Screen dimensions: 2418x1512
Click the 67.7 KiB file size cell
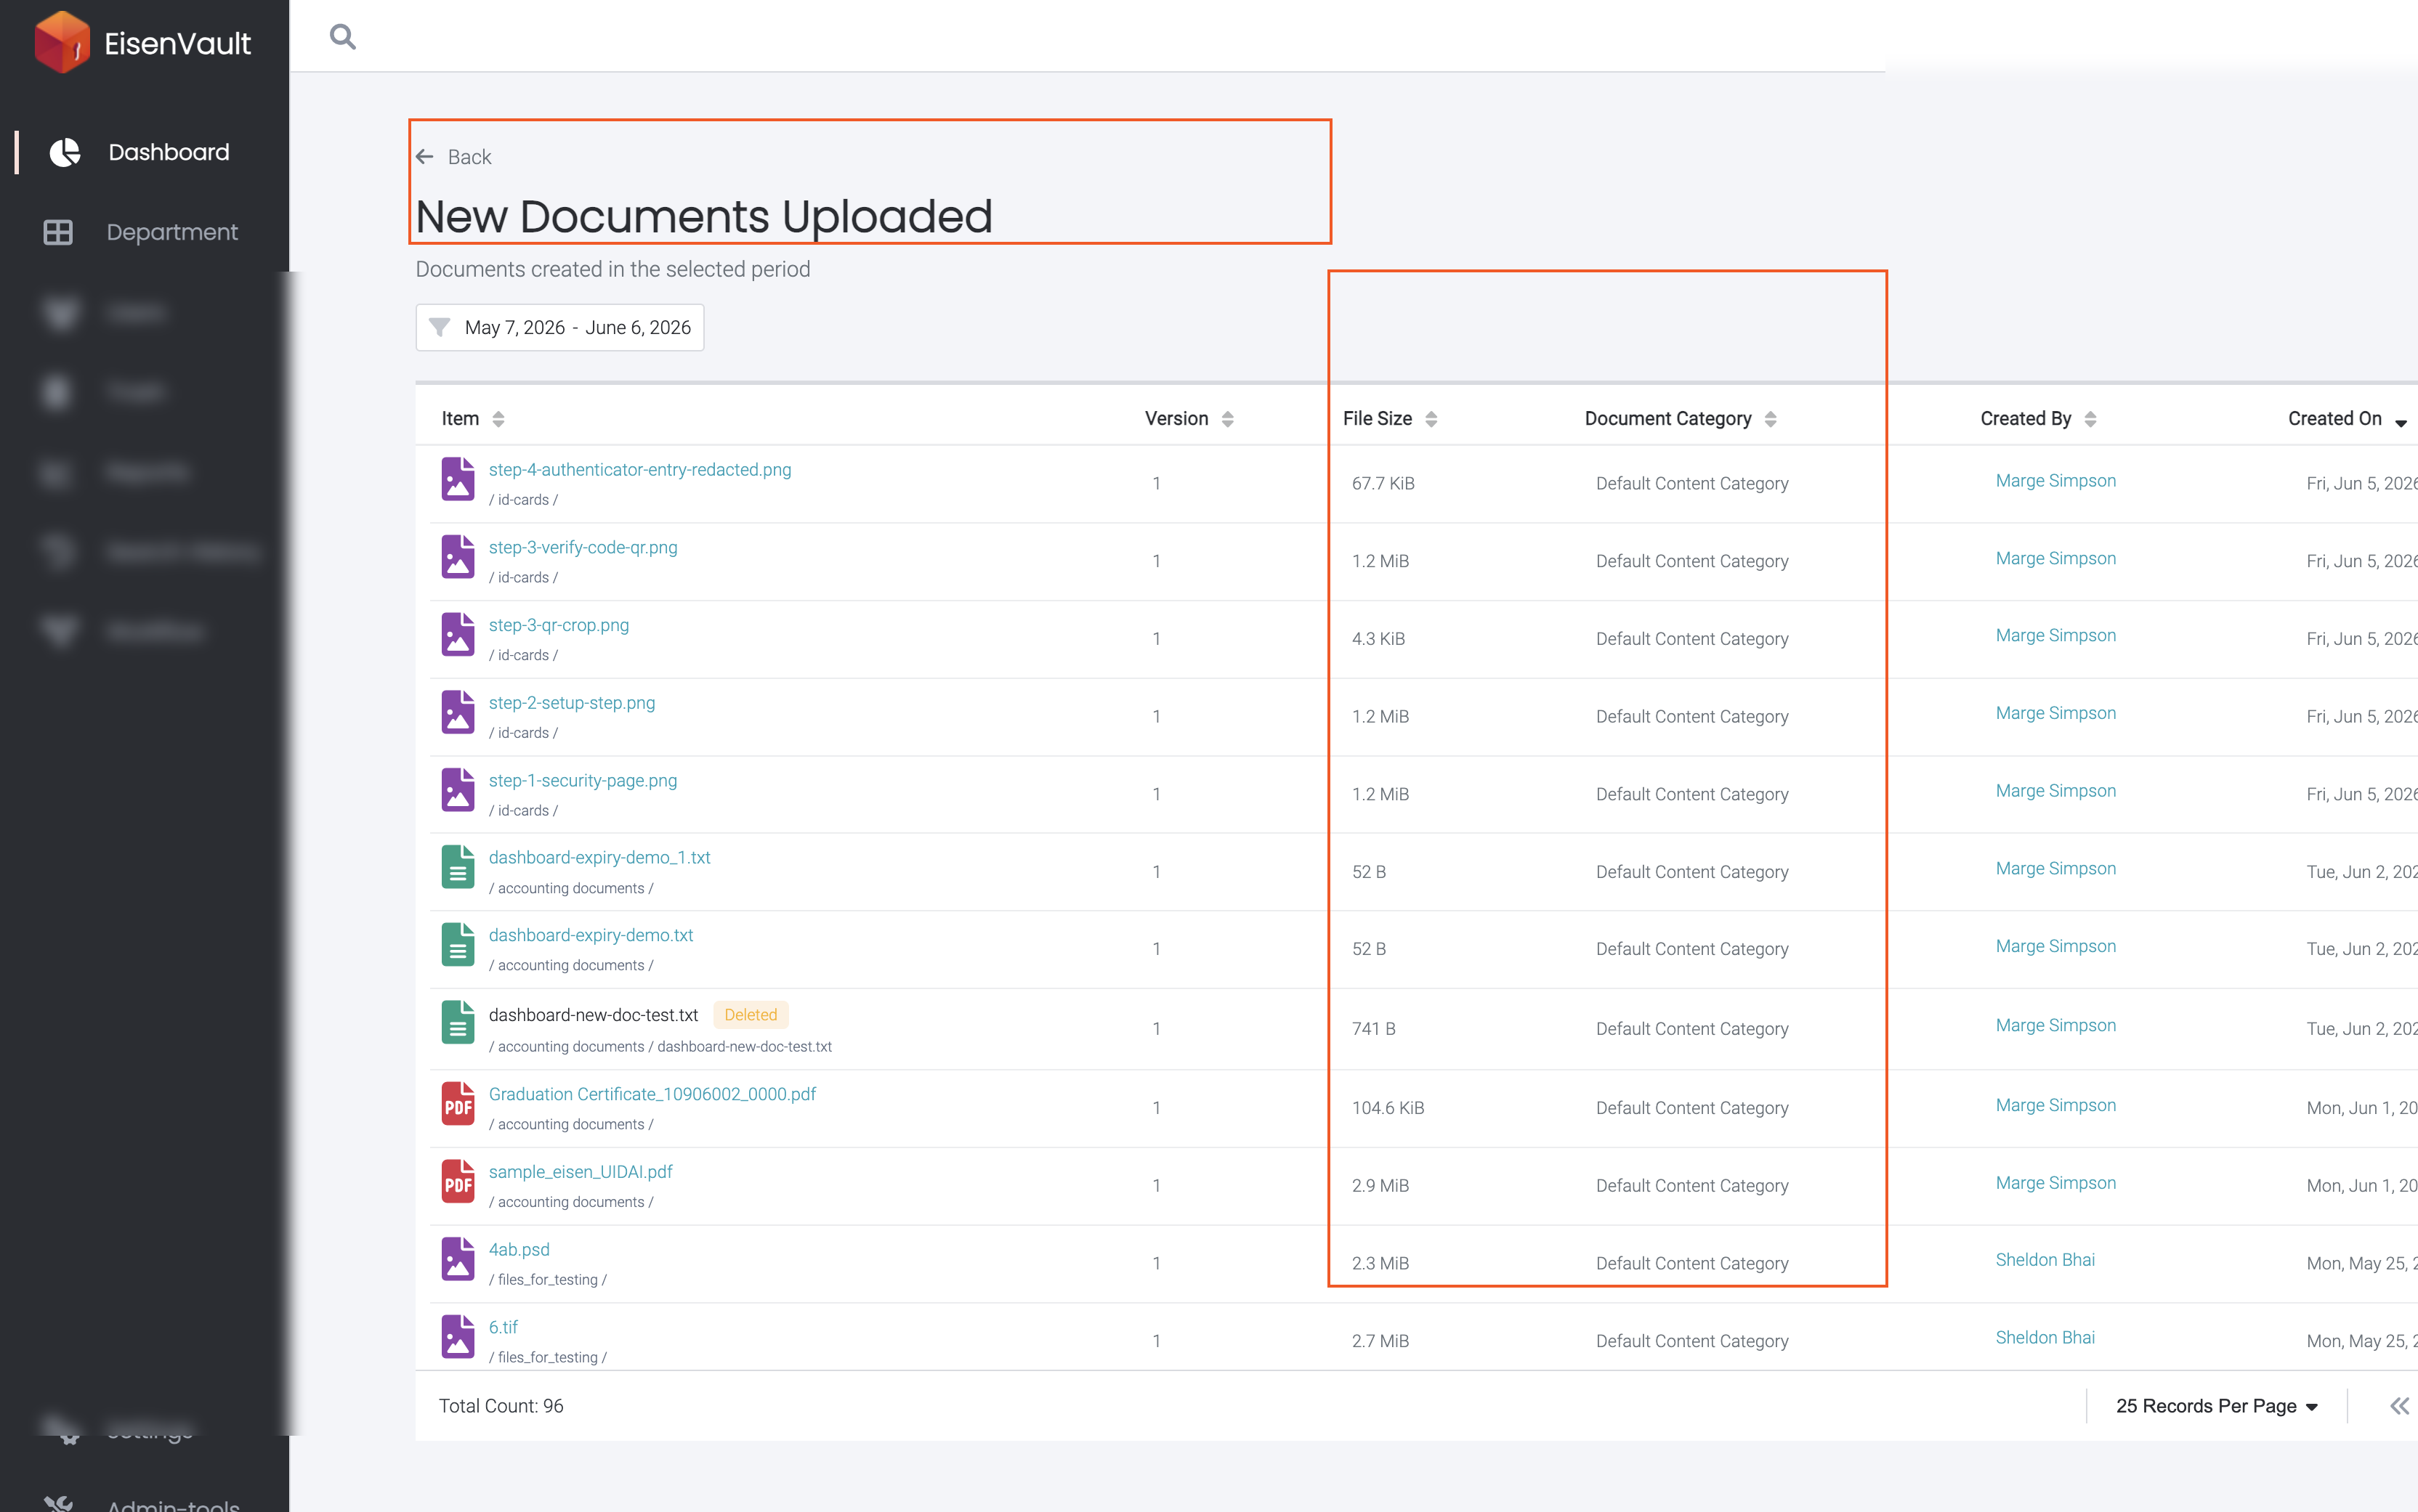tap(1383, 484)
